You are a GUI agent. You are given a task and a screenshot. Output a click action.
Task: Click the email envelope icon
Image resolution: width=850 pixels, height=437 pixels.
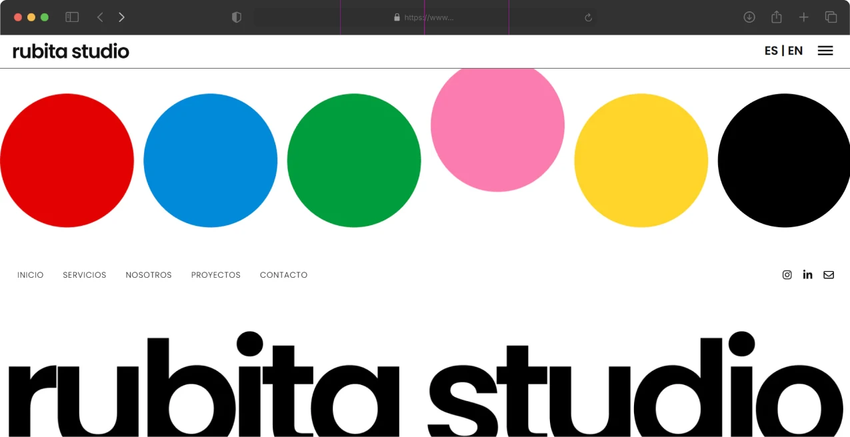pyautogui.click(x=829, y=274)
